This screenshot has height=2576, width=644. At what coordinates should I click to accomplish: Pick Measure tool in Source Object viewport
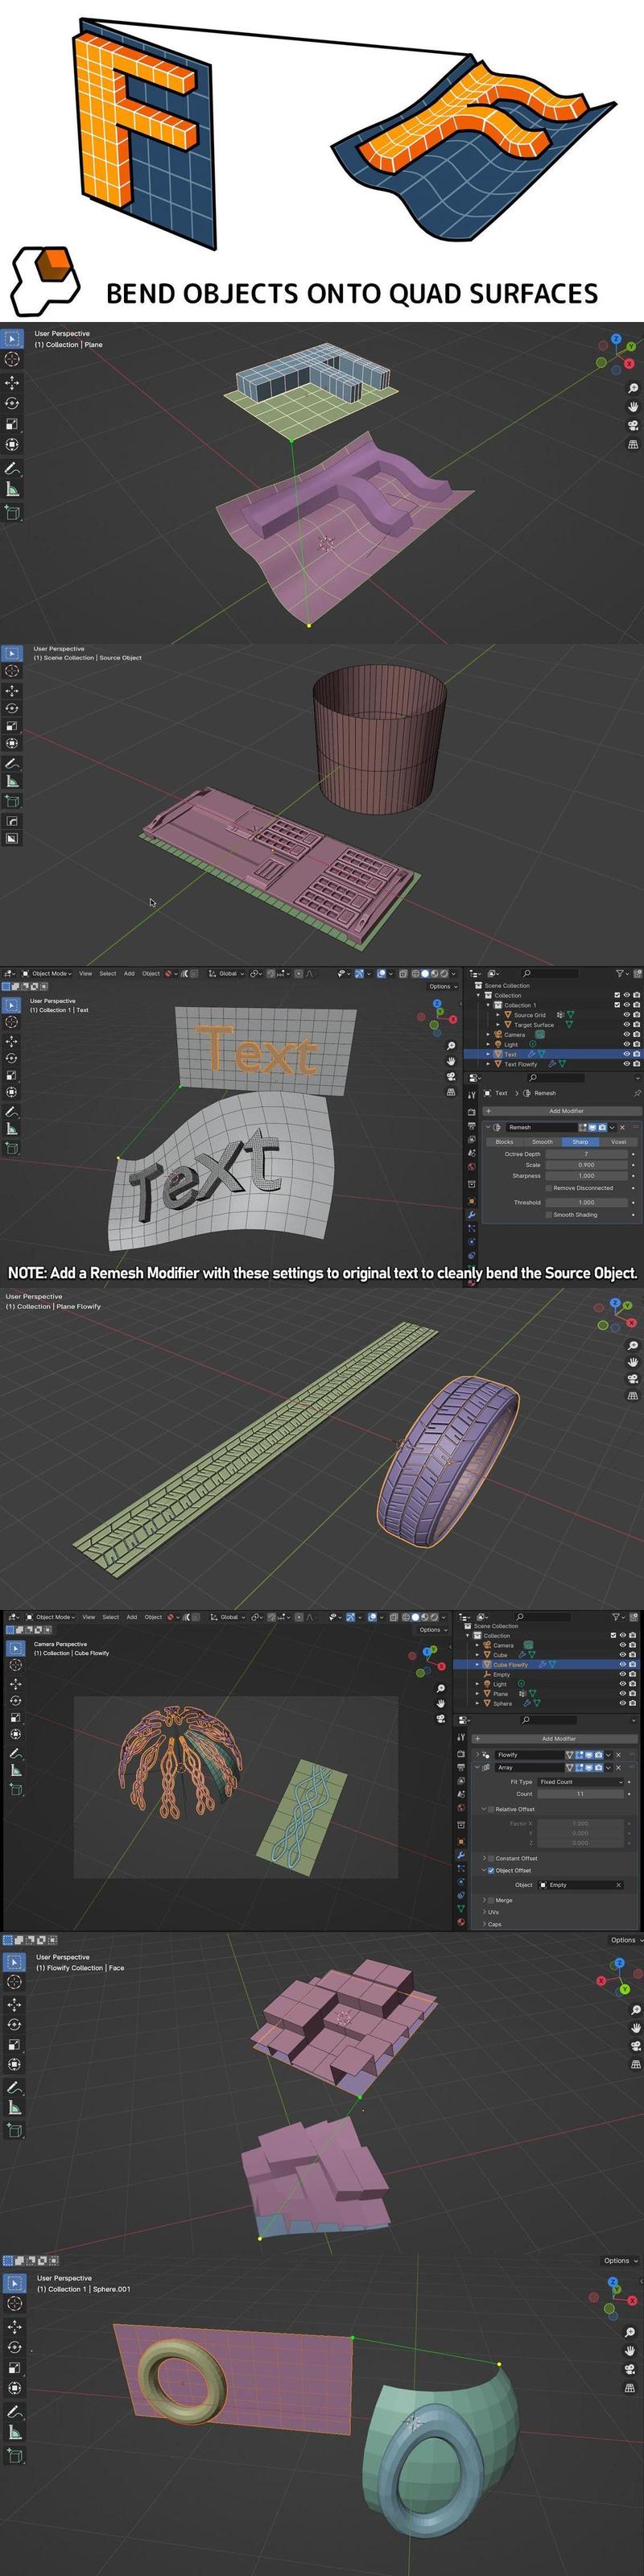[12, 781]
